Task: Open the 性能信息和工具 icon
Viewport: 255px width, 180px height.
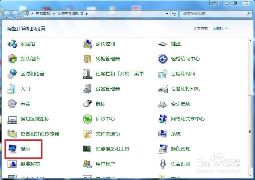Action: coord(88,149)
